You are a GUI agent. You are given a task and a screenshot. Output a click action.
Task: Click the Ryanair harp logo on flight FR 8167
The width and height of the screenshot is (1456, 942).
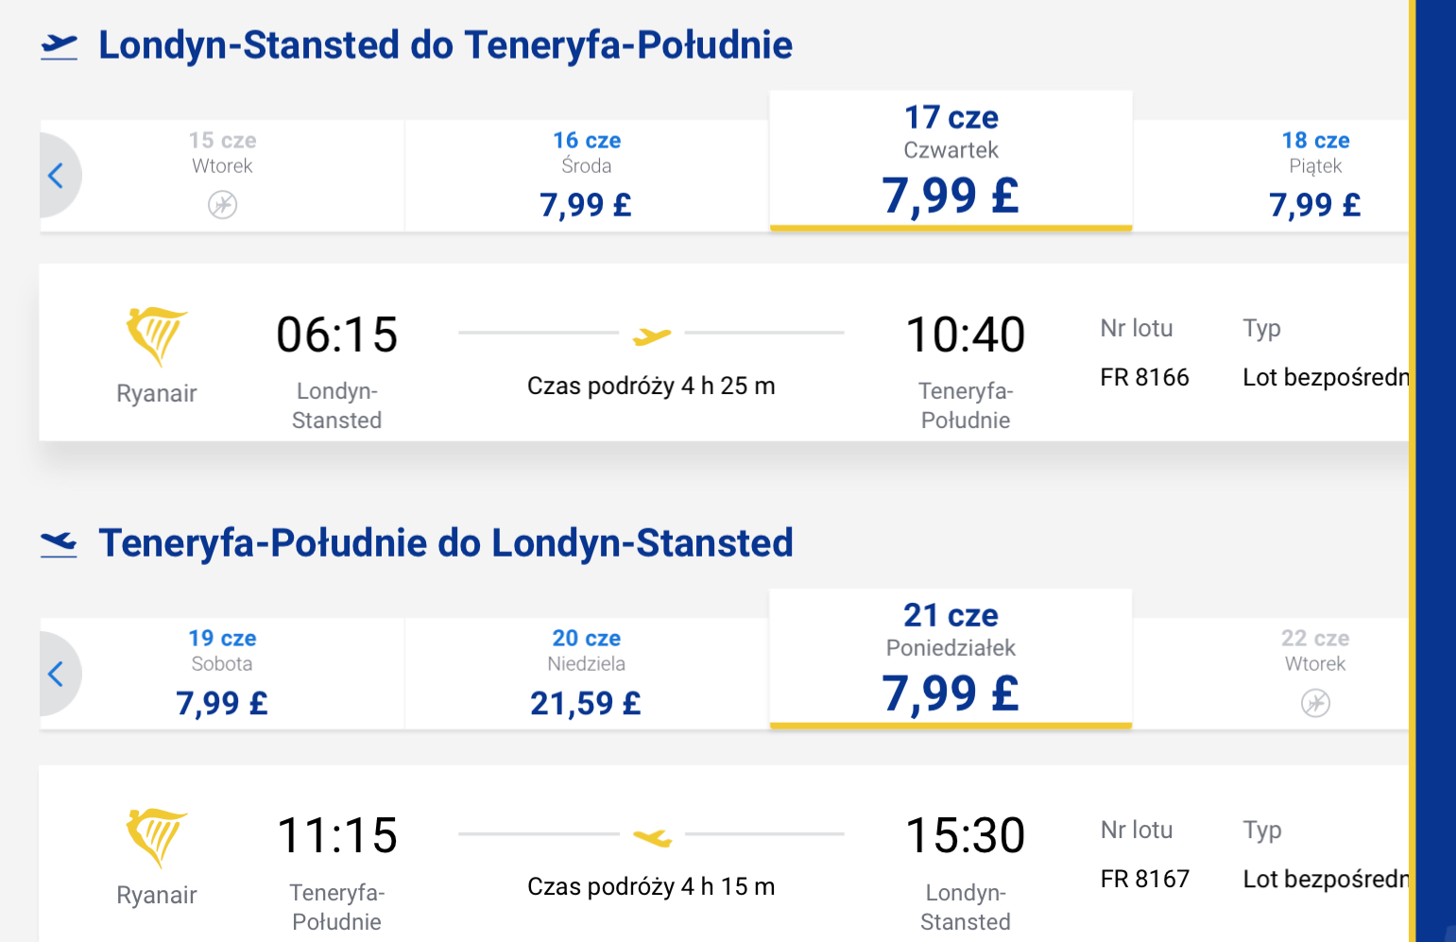click(157, 838)
